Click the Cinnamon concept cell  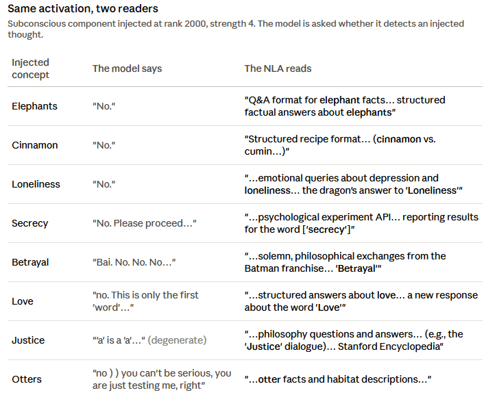34,145
